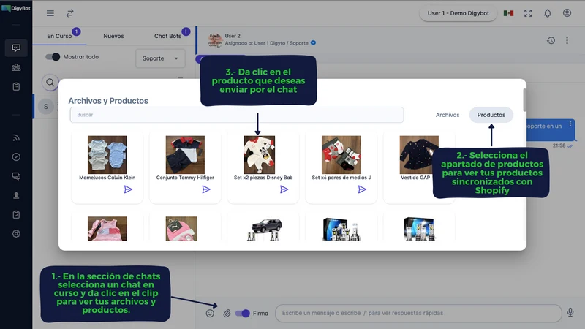Open user account profile icon
This screenshot has height=329, width=585.
tap(567, 13)
